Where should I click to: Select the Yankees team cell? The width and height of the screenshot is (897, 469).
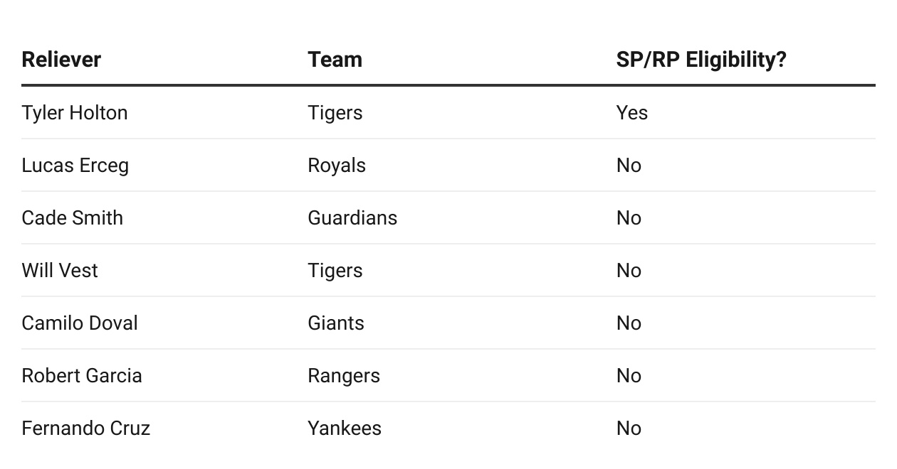tap(344, 428)
